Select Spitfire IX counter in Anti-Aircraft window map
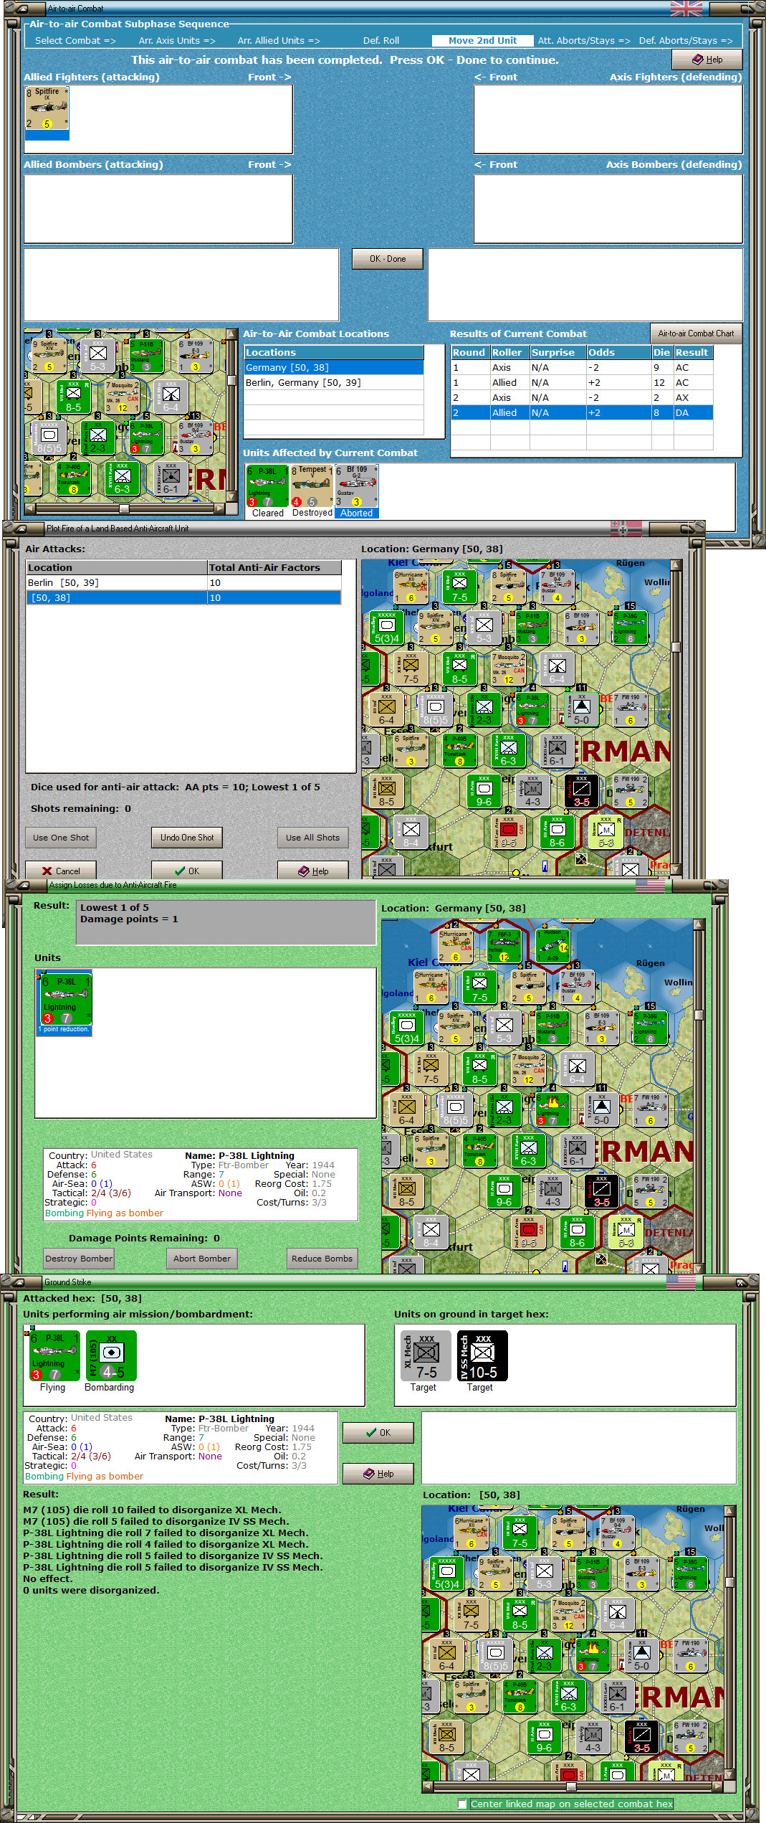The width and height of the screenshot is (766, 1823). pyautogui.click(x=509, y=586)
